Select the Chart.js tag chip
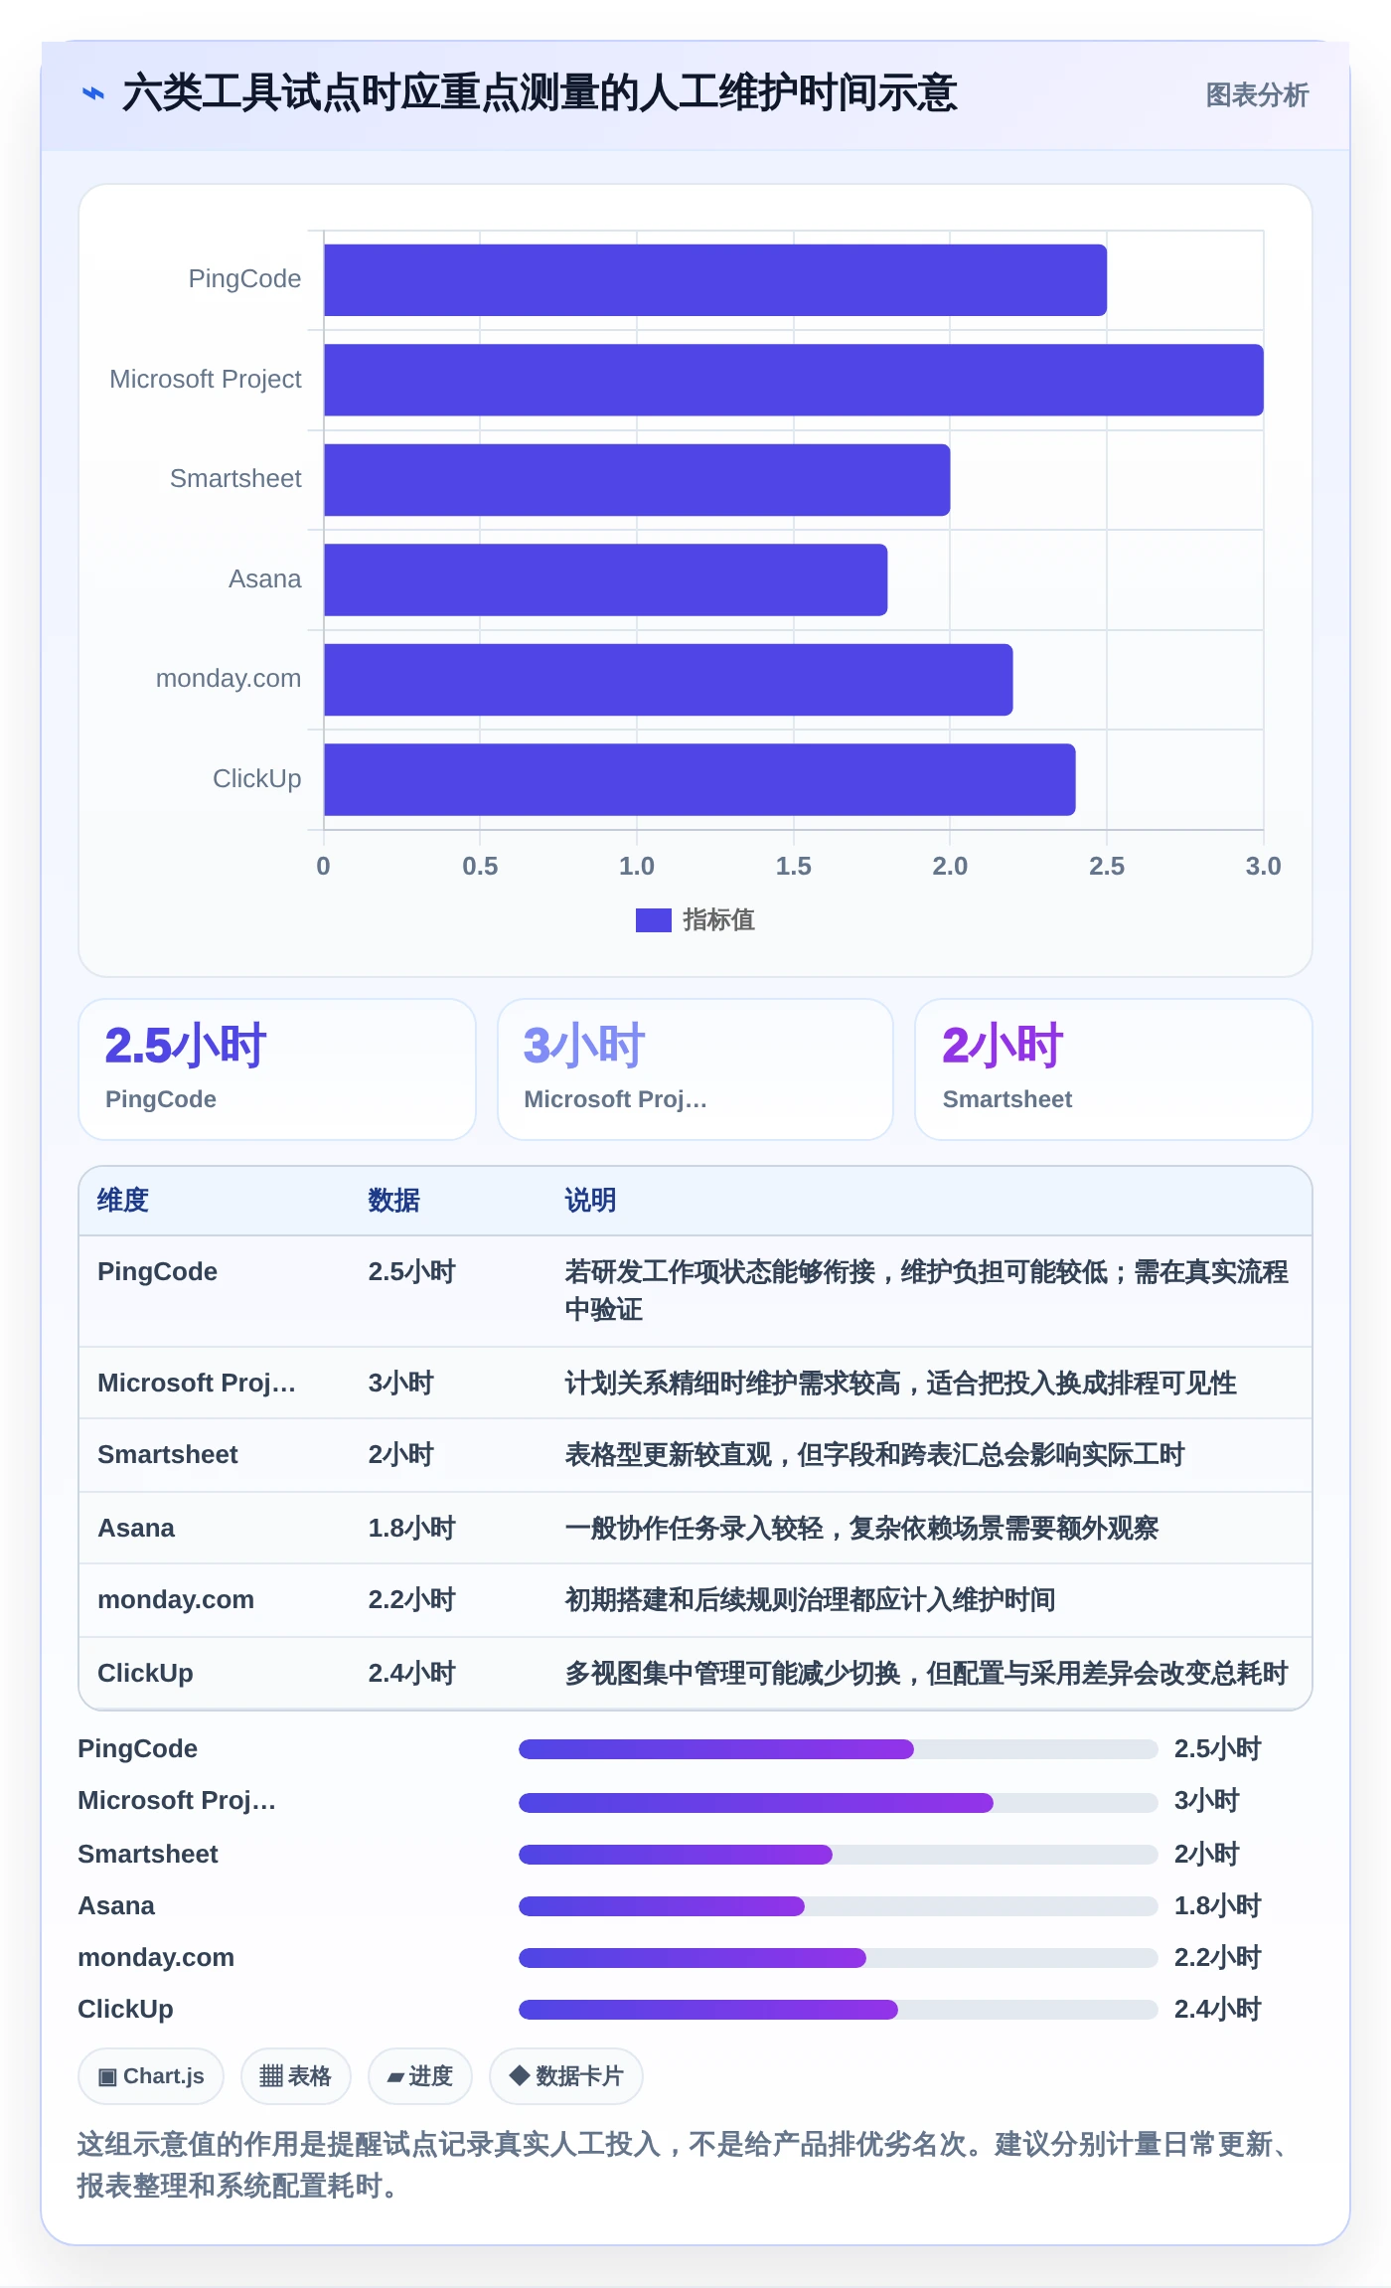This screenshot has height=2288, width=1391. tap(151, 2076)
